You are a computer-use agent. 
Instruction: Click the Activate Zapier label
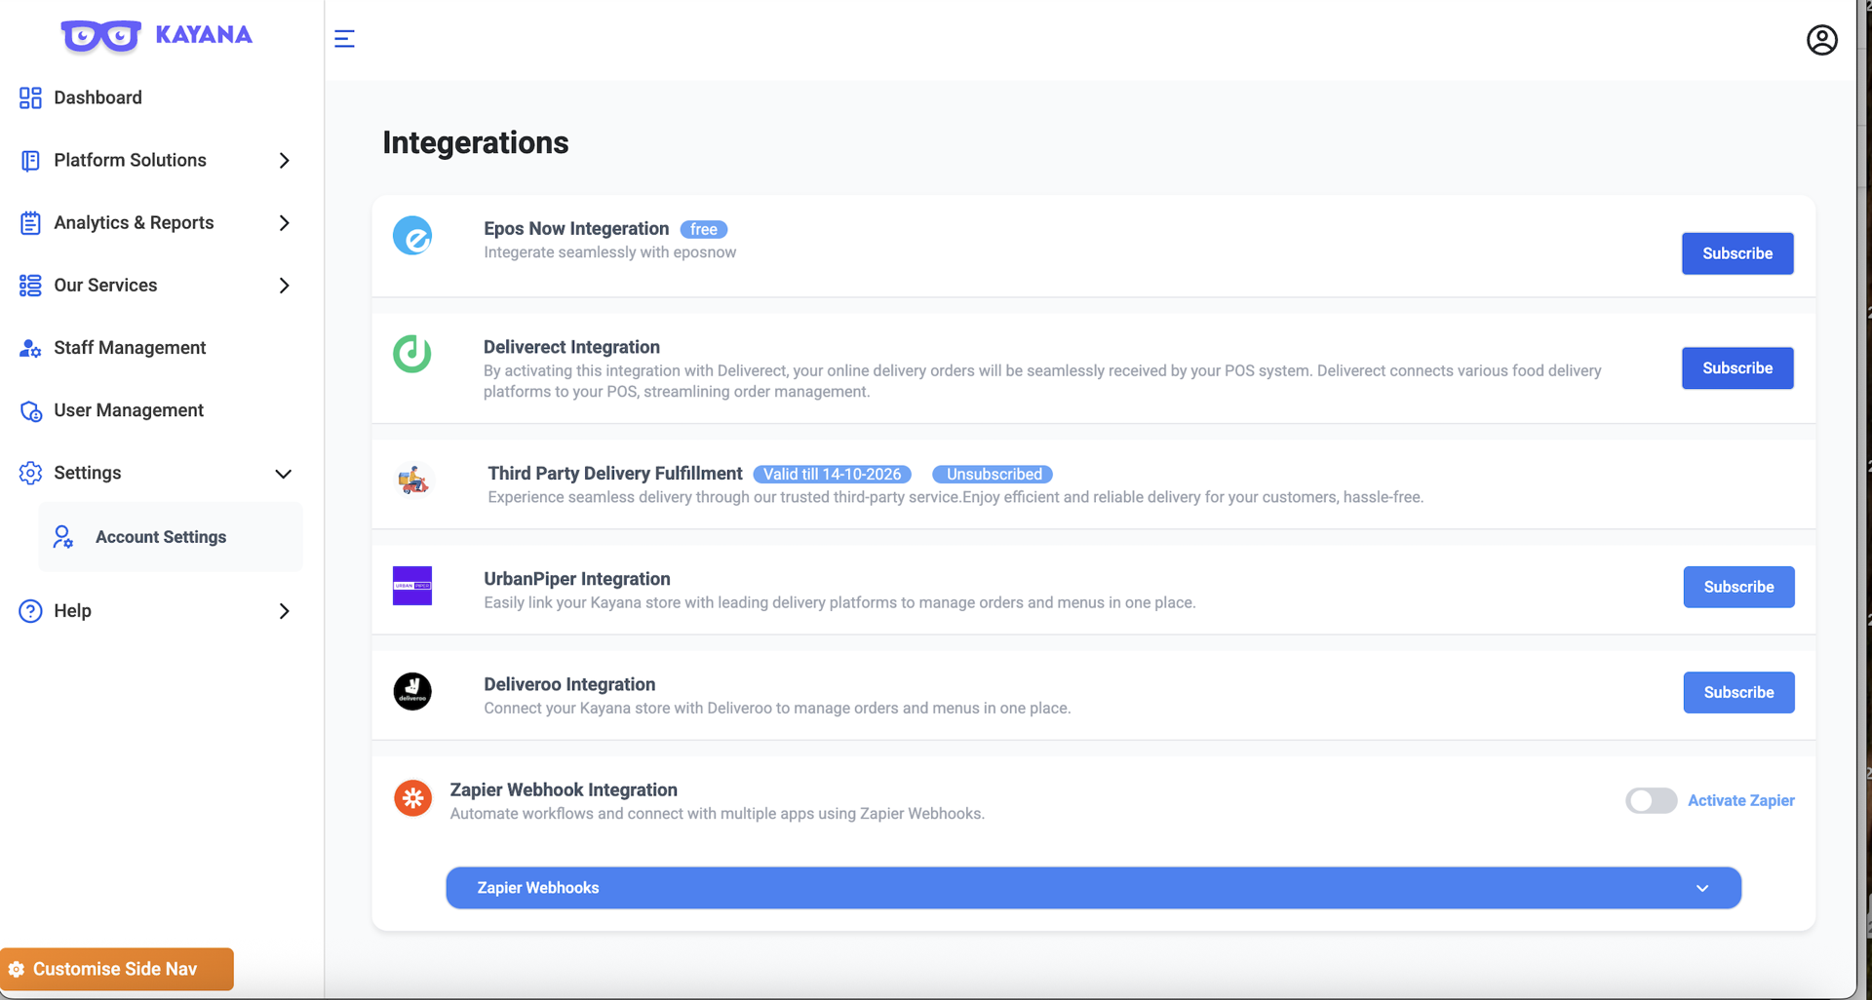click(x=1740, y=800)
